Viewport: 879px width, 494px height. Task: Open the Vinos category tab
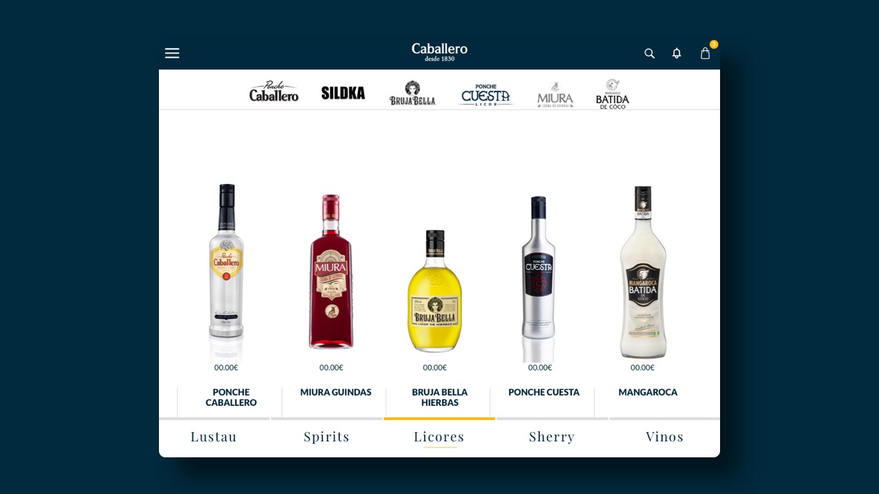click(665, 437)
